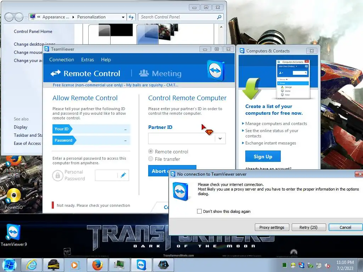Open Windows Media Player from the taskbar
Viewport: 363px width, 272px height.
(x=74, y=265)
